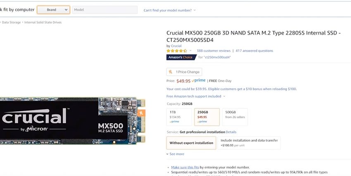Choose Without expert installation
The width and height of the screenshot is (351, 176).
[x=192, y=143]
